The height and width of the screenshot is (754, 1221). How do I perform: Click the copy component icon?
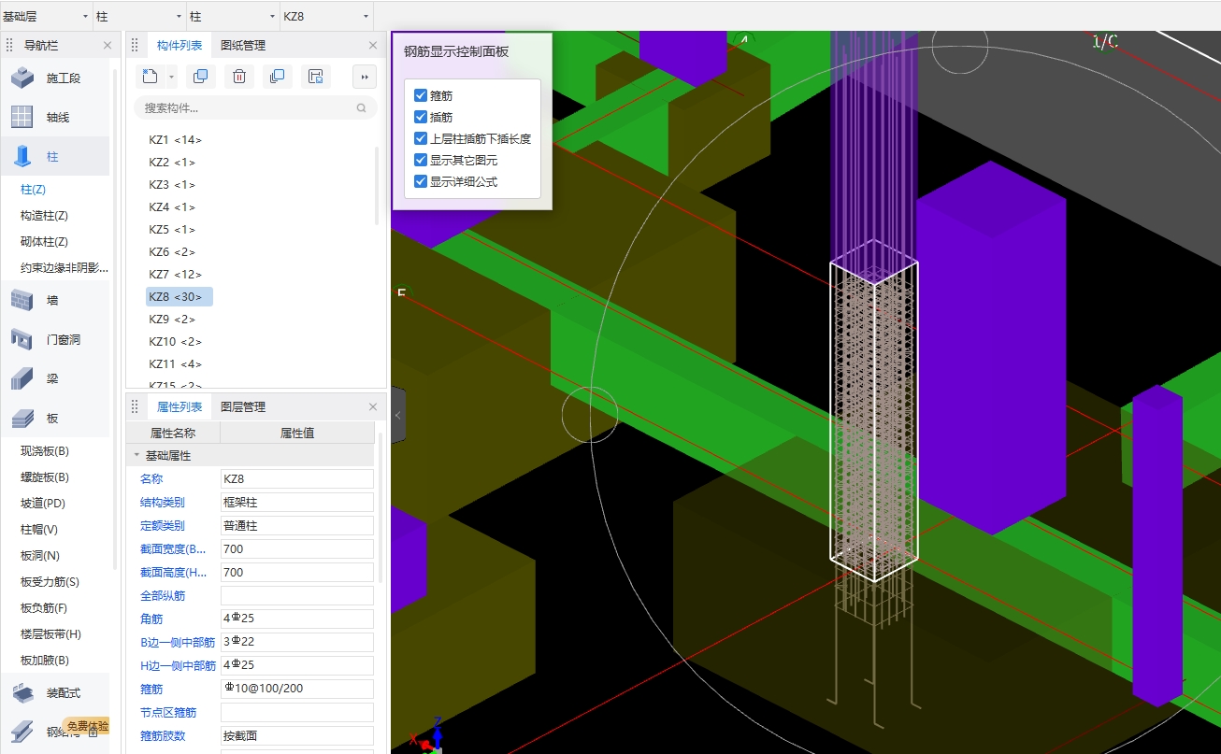pyautogui.click(x=200, y=77)
